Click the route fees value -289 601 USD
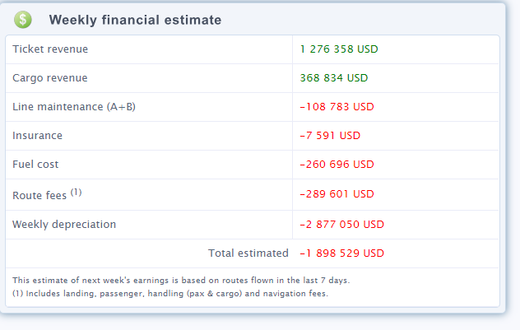The height and width of the screenshot is (330, 520). tap(337, 194)
